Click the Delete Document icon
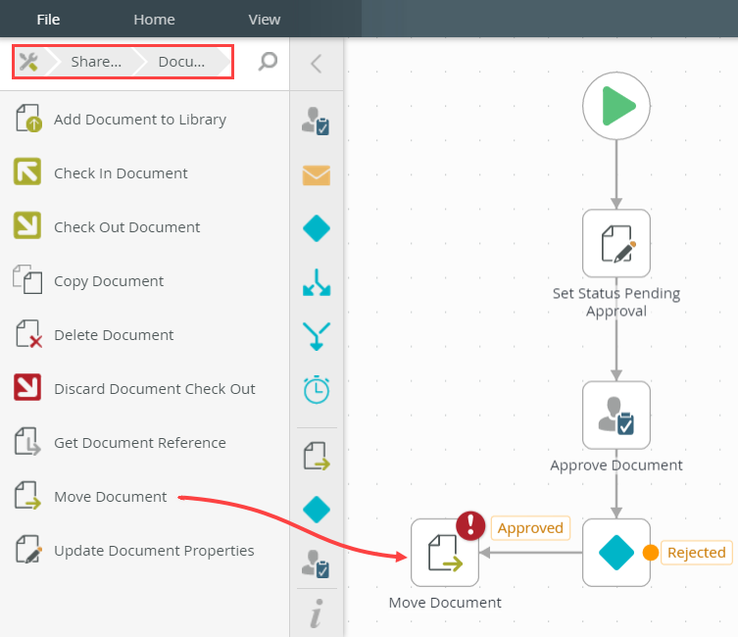Viewport: 738px width, 637px height. [28, 334]
